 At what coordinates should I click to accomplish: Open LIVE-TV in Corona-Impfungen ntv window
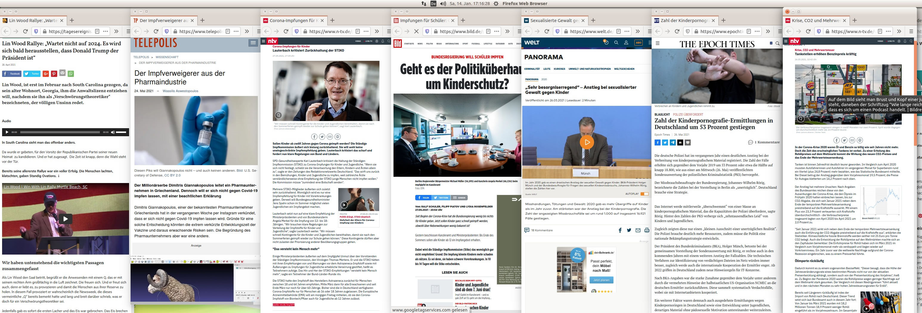click(369, 41)
